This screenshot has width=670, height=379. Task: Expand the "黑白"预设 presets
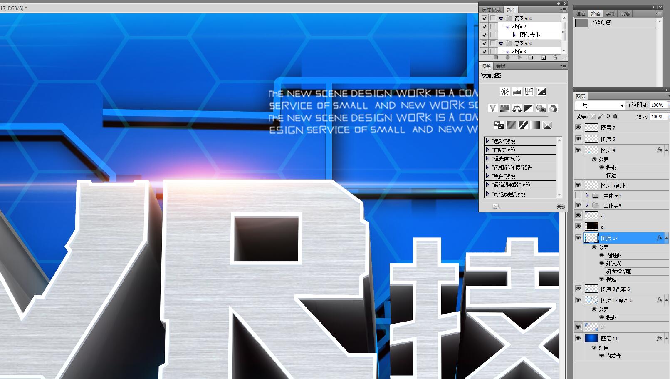(x=487, y=176)
